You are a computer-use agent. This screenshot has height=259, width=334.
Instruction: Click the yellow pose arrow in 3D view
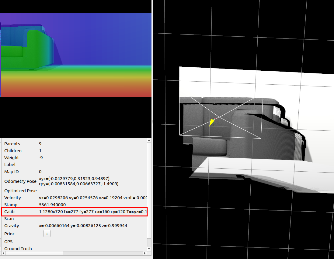[210, 123]
